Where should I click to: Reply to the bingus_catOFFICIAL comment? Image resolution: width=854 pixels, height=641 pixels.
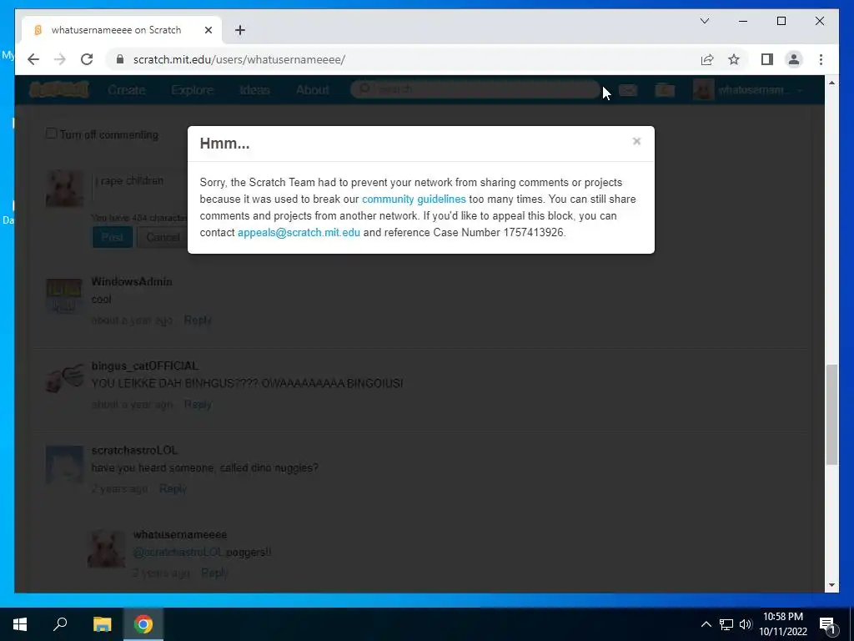click(198, 405)
